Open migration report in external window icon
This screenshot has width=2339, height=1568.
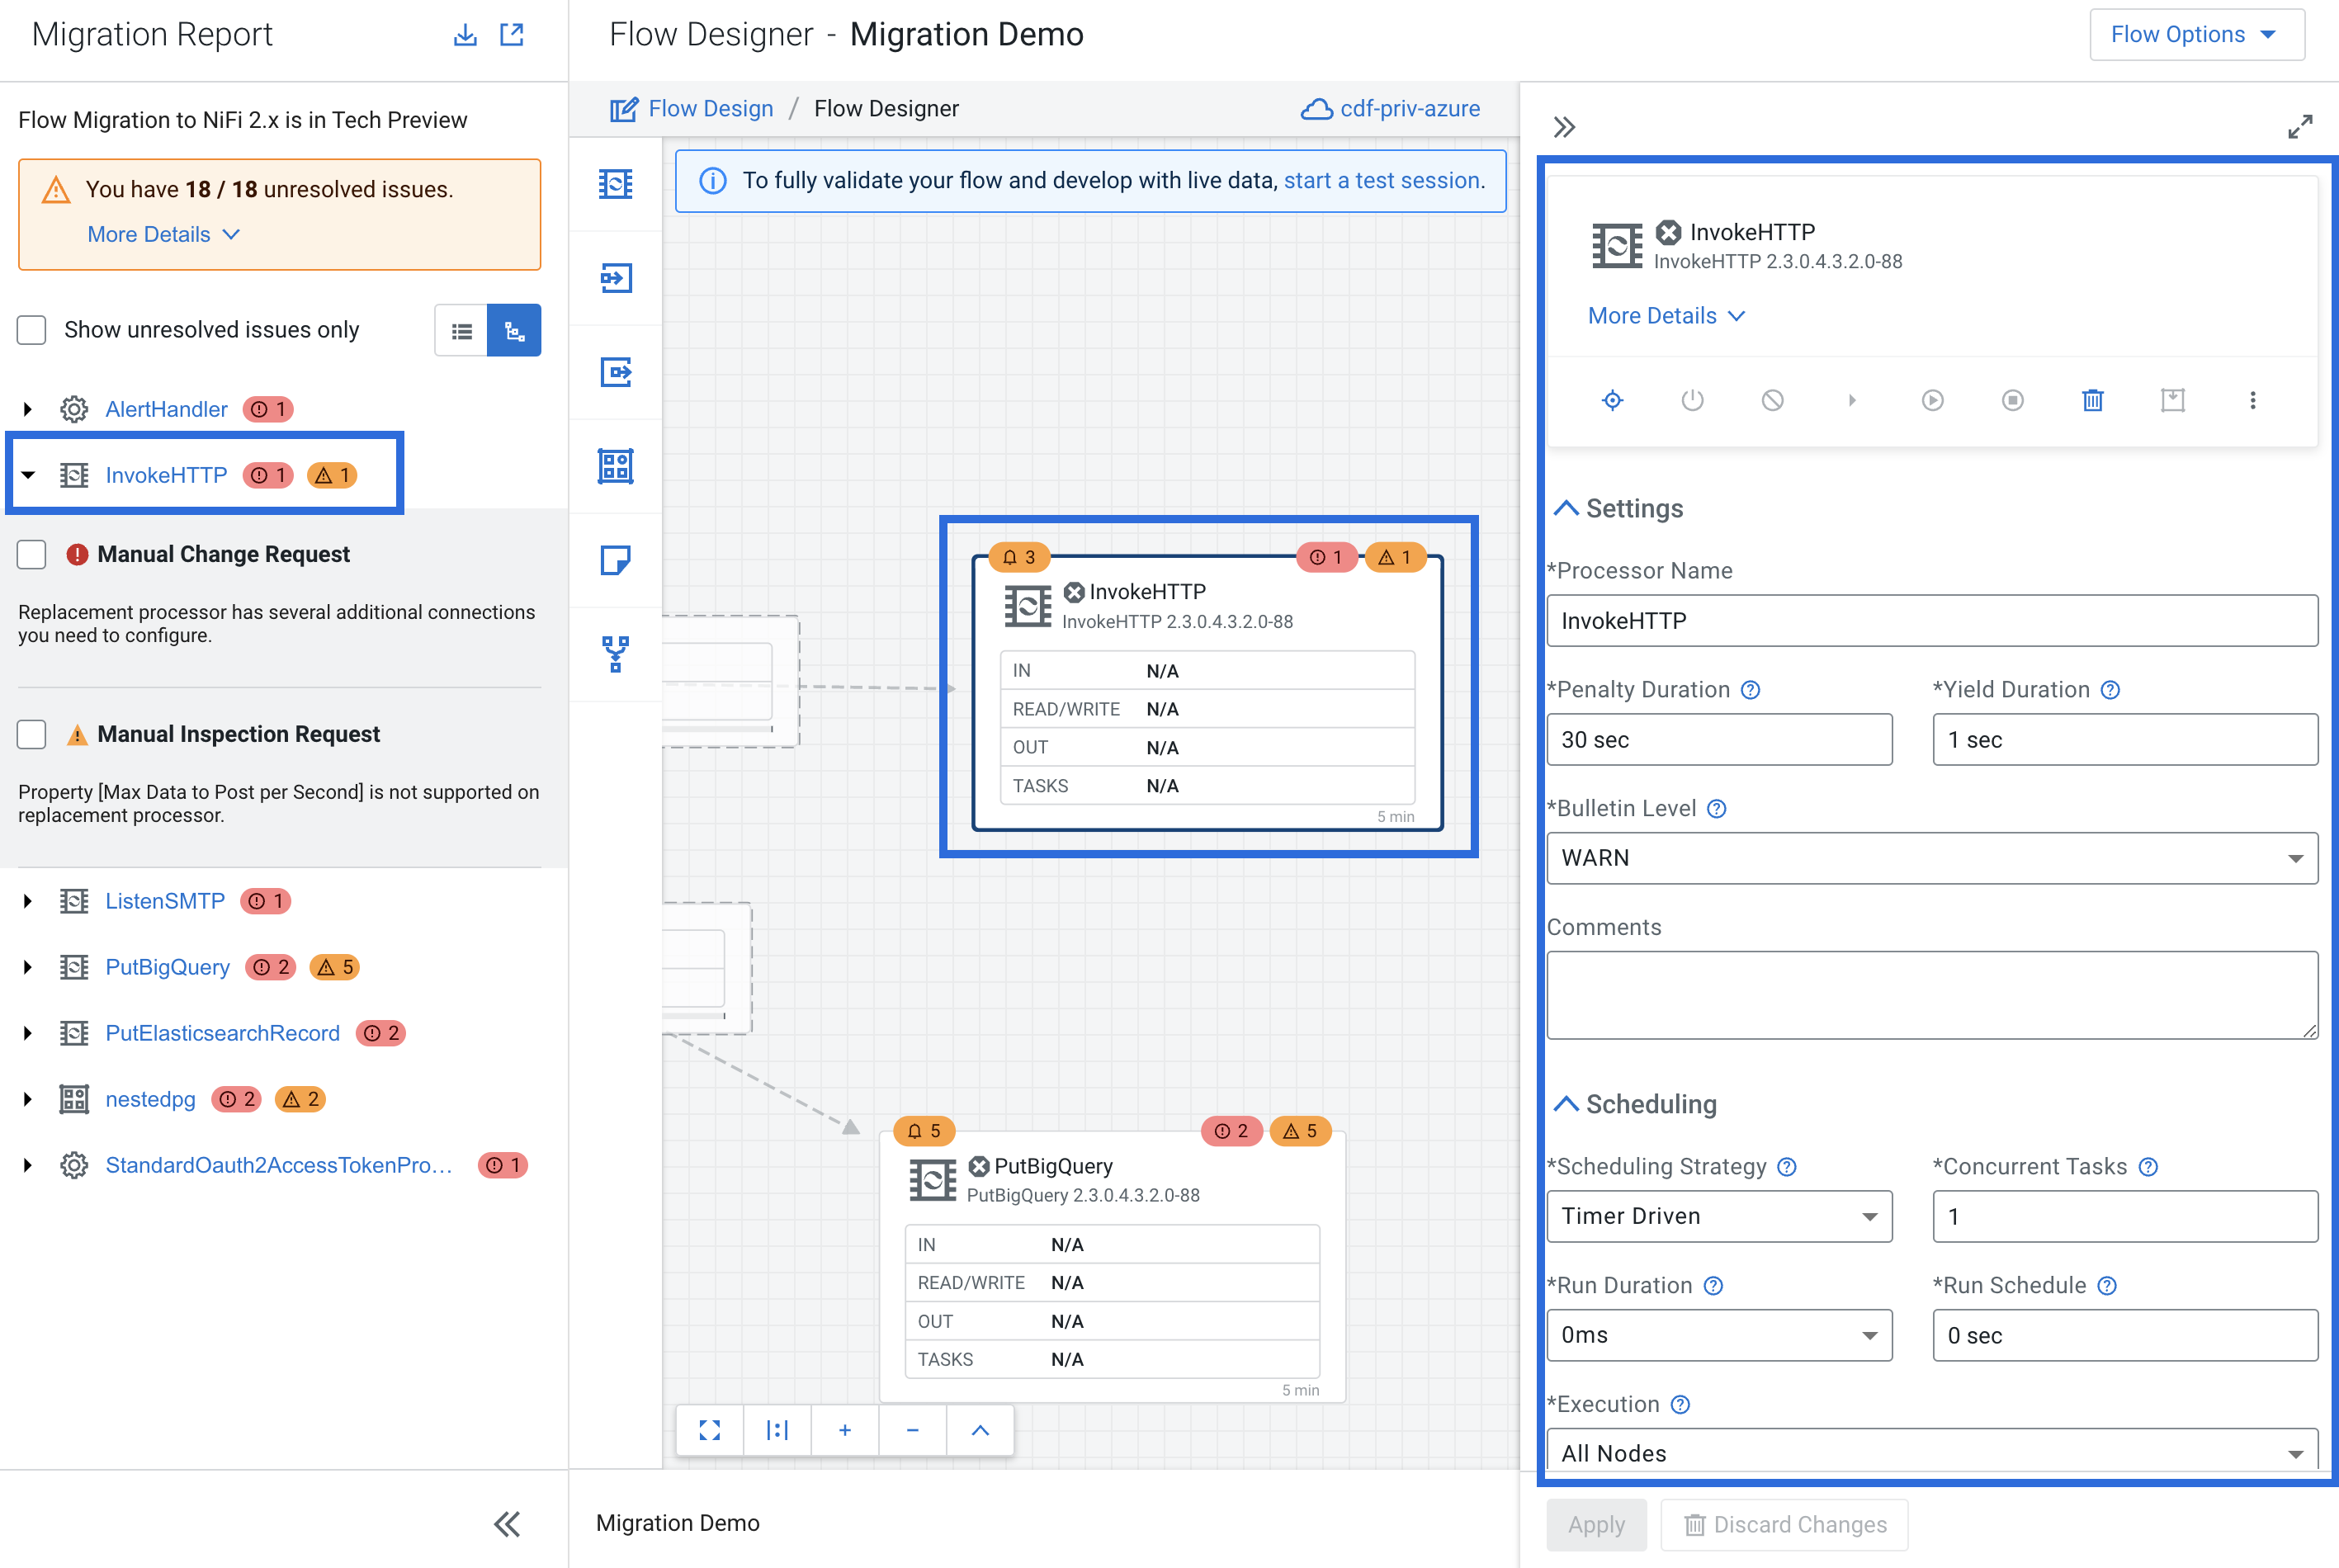click(512, 35)
